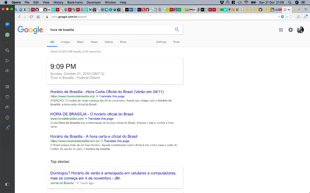Open the Wi-Fi status menu
310x193 pixels.
(x=246, y=2)
